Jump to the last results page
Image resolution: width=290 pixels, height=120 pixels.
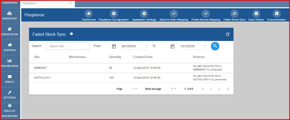(x=228, y=89)
